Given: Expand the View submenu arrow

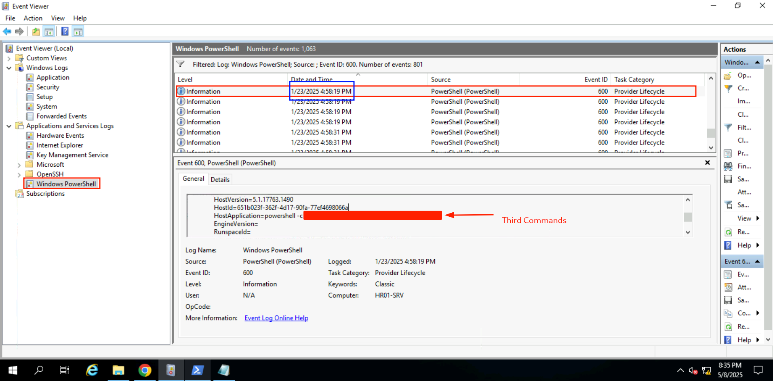Looking at the screenshot, I should point(758,218).
